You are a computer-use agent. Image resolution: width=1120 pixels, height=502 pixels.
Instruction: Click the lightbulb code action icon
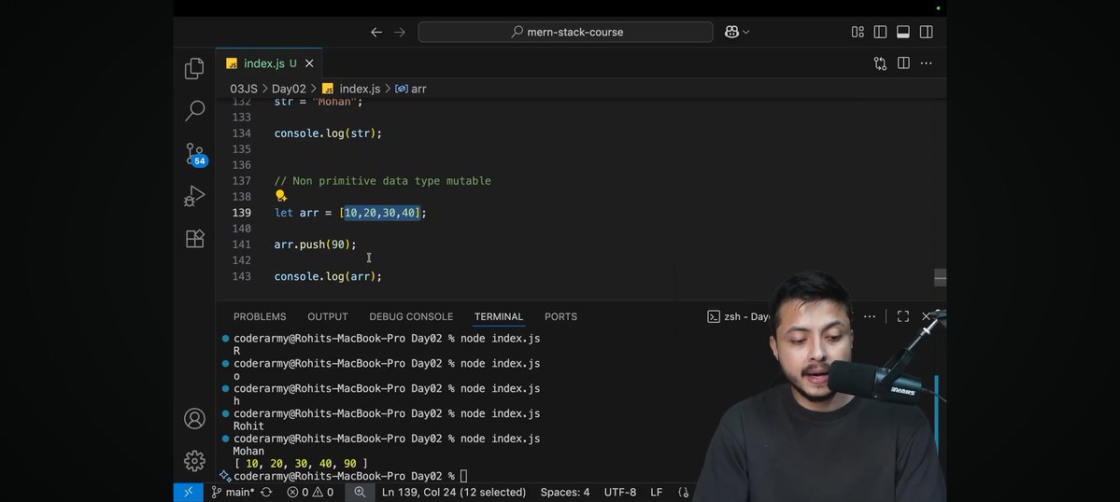tap(281, 196)
